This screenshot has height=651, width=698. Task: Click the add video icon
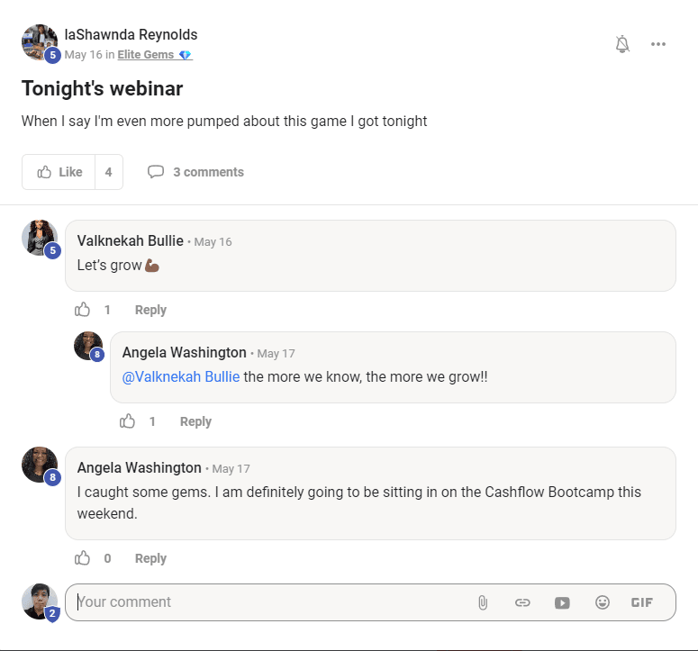(x=562, y=602)
